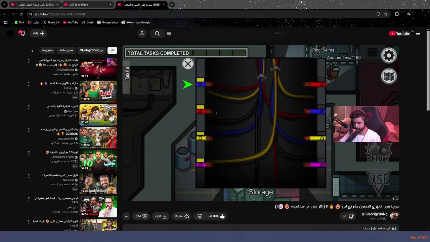Switch to the 'ماهو صحيح القلب' browser tab
This screenshot has height=242, width=430.
pos(35,5)
